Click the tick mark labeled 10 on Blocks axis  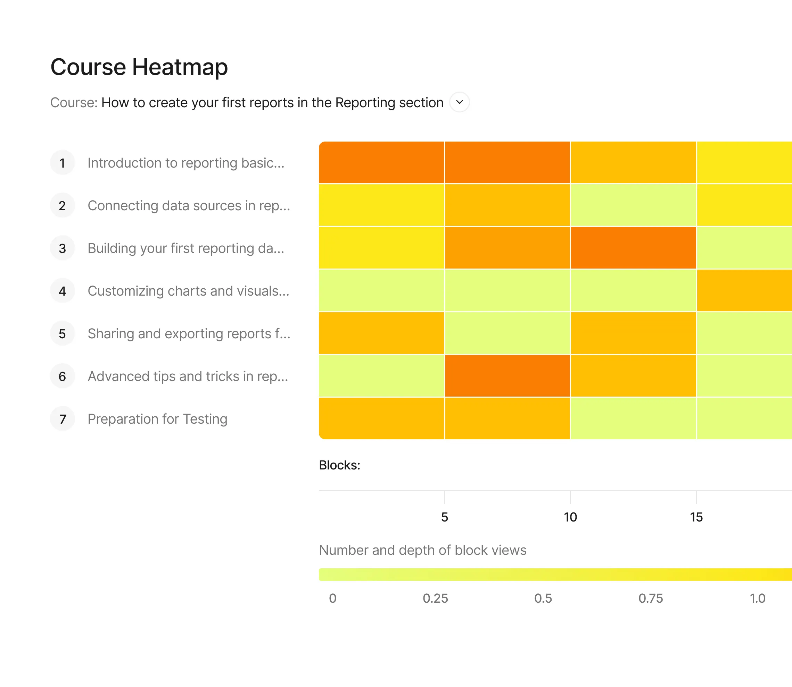point(570,497)
